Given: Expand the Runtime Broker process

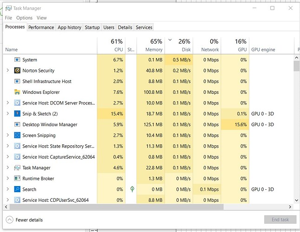Looking at the screenshot, I should tap(7, 178).
